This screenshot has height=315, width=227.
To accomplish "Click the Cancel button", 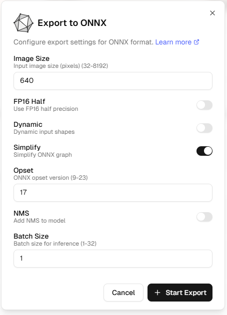I will pos(123,293).
